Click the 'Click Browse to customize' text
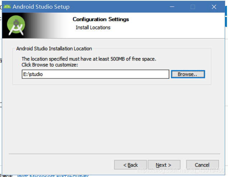 pos(50,65)
